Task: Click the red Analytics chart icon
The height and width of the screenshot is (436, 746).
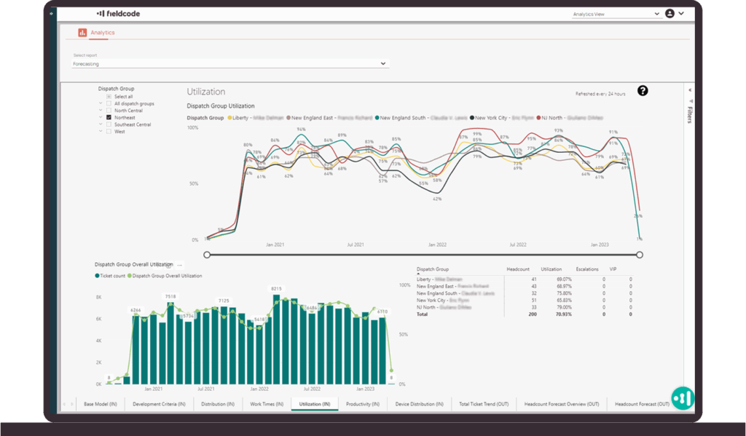Action: [x=82, y=33]
